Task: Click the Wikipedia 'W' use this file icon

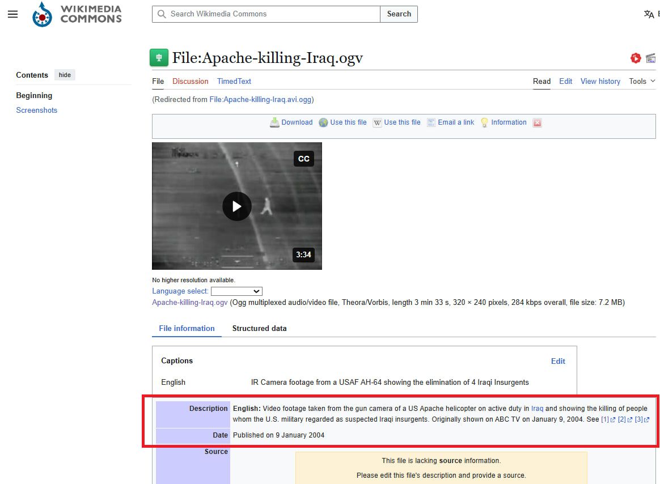Action: point(377,122)
